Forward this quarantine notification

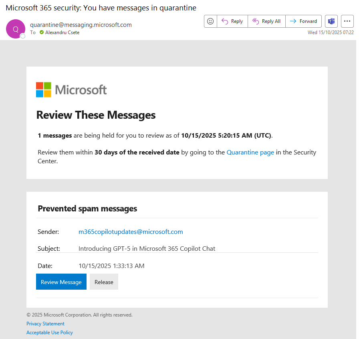tap(304, 21)
